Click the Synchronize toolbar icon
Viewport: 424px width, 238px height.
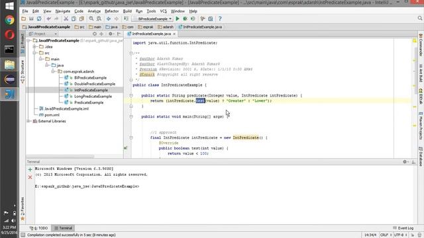tap(39, 19)
